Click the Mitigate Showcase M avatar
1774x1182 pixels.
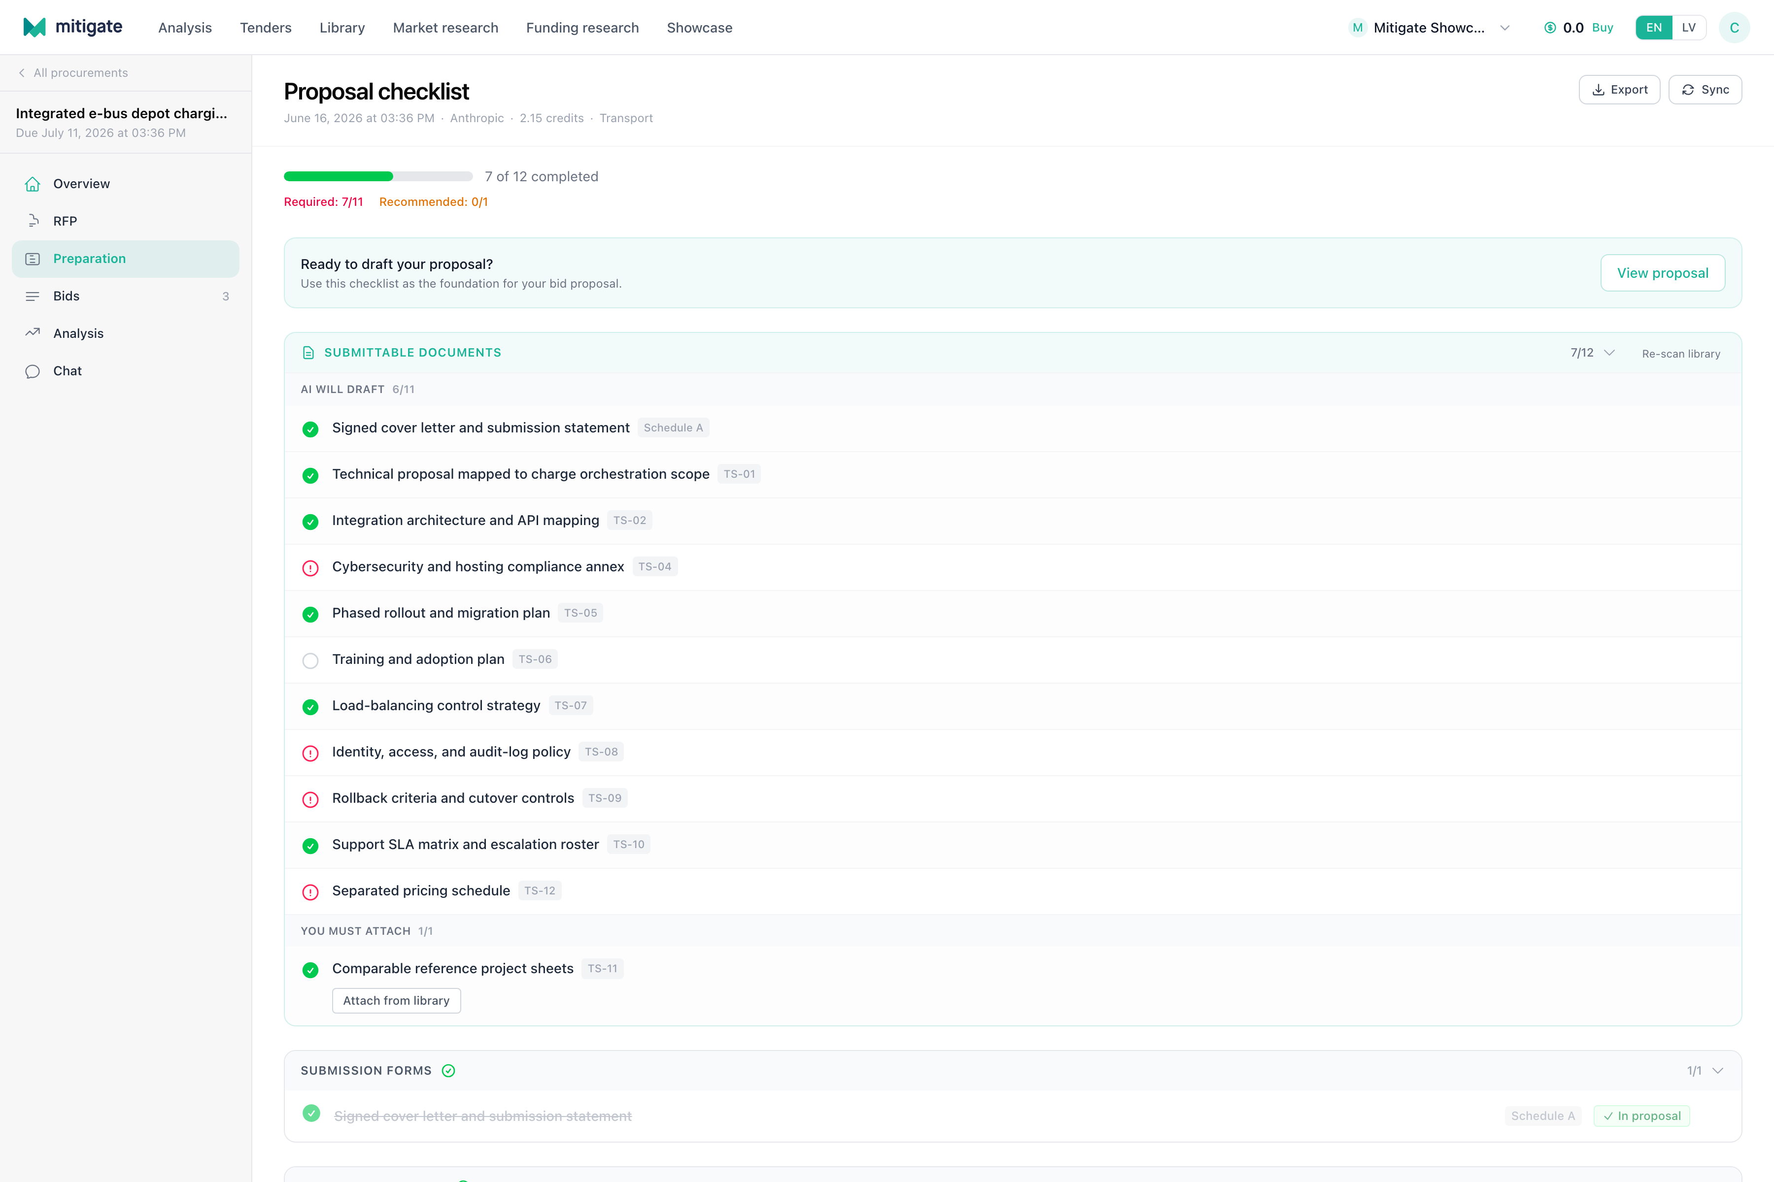coord(1358,28)
